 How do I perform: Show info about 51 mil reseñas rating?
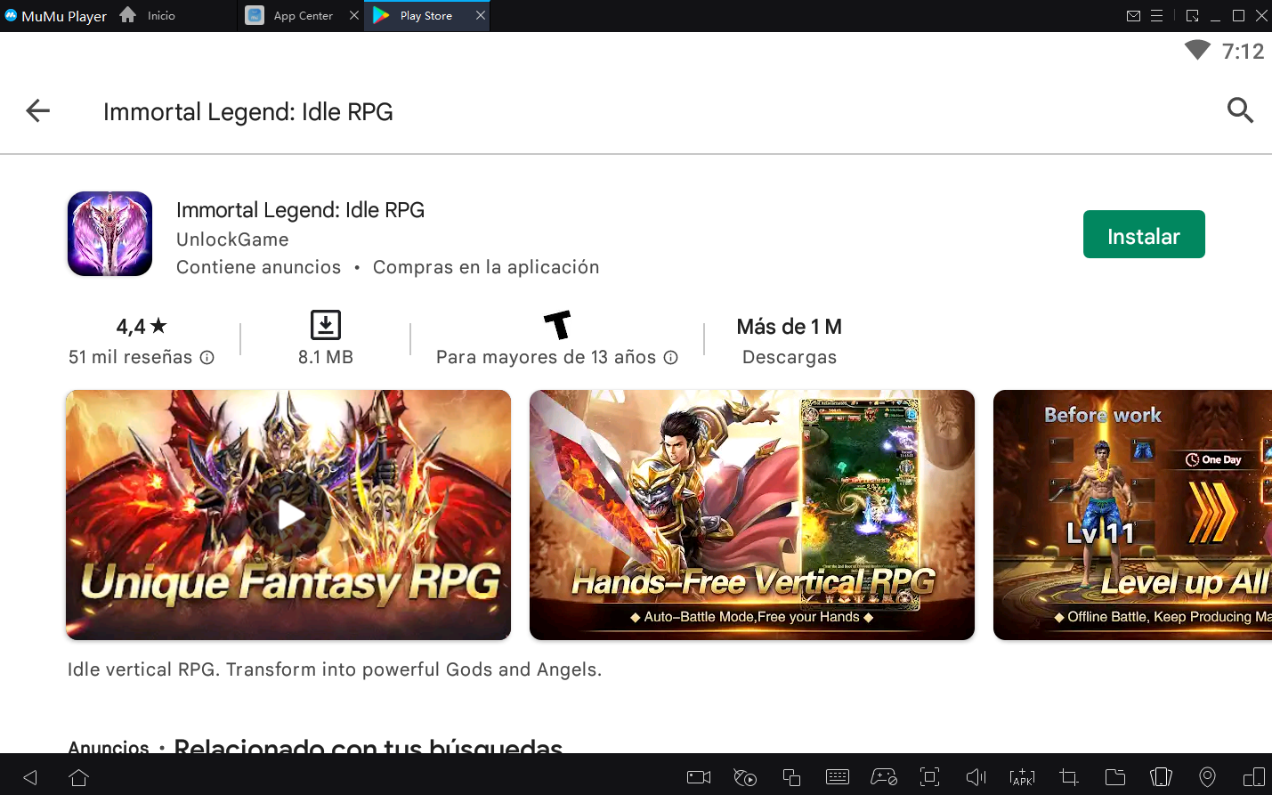pyautogui.click(x=207, y=358)
